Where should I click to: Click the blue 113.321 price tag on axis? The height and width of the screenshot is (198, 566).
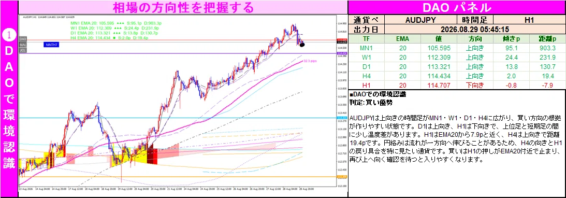[x=341, y=118]
